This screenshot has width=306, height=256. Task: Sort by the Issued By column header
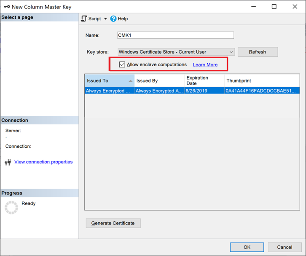click(159, 80)
